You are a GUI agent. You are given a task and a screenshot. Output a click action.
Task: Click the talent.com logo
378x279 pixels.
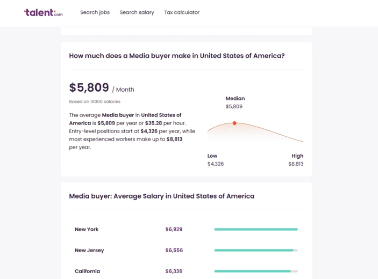[44, 12]
